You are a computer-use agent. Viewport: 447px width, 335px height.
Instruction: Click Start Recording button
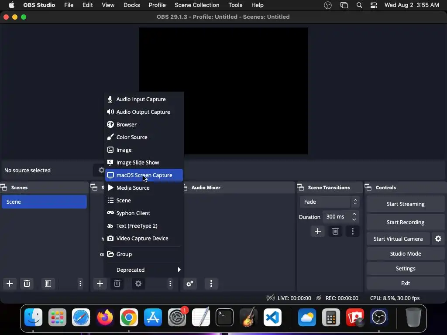click(x=406, y=222)
